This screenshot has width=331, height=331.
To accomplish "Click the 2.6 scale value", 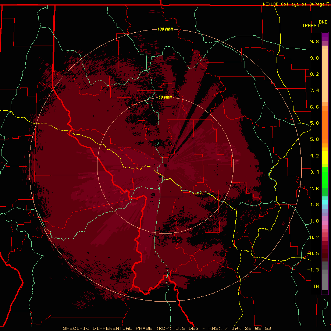I will [x=314, y=189].
